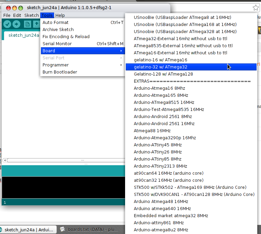Select at90can32 16MHz arduino core board

pos(191,180)
